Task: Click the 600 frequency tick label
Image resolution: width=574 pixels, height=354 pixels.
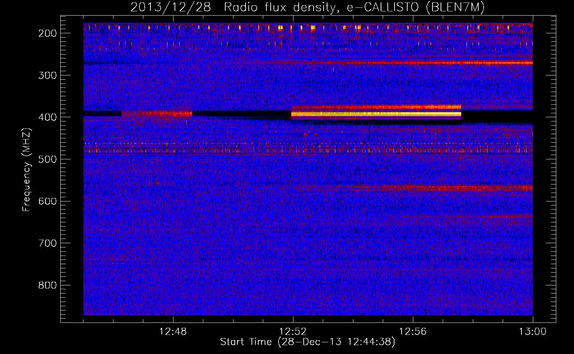Action: pyautogui.click(x=47, y=201)
